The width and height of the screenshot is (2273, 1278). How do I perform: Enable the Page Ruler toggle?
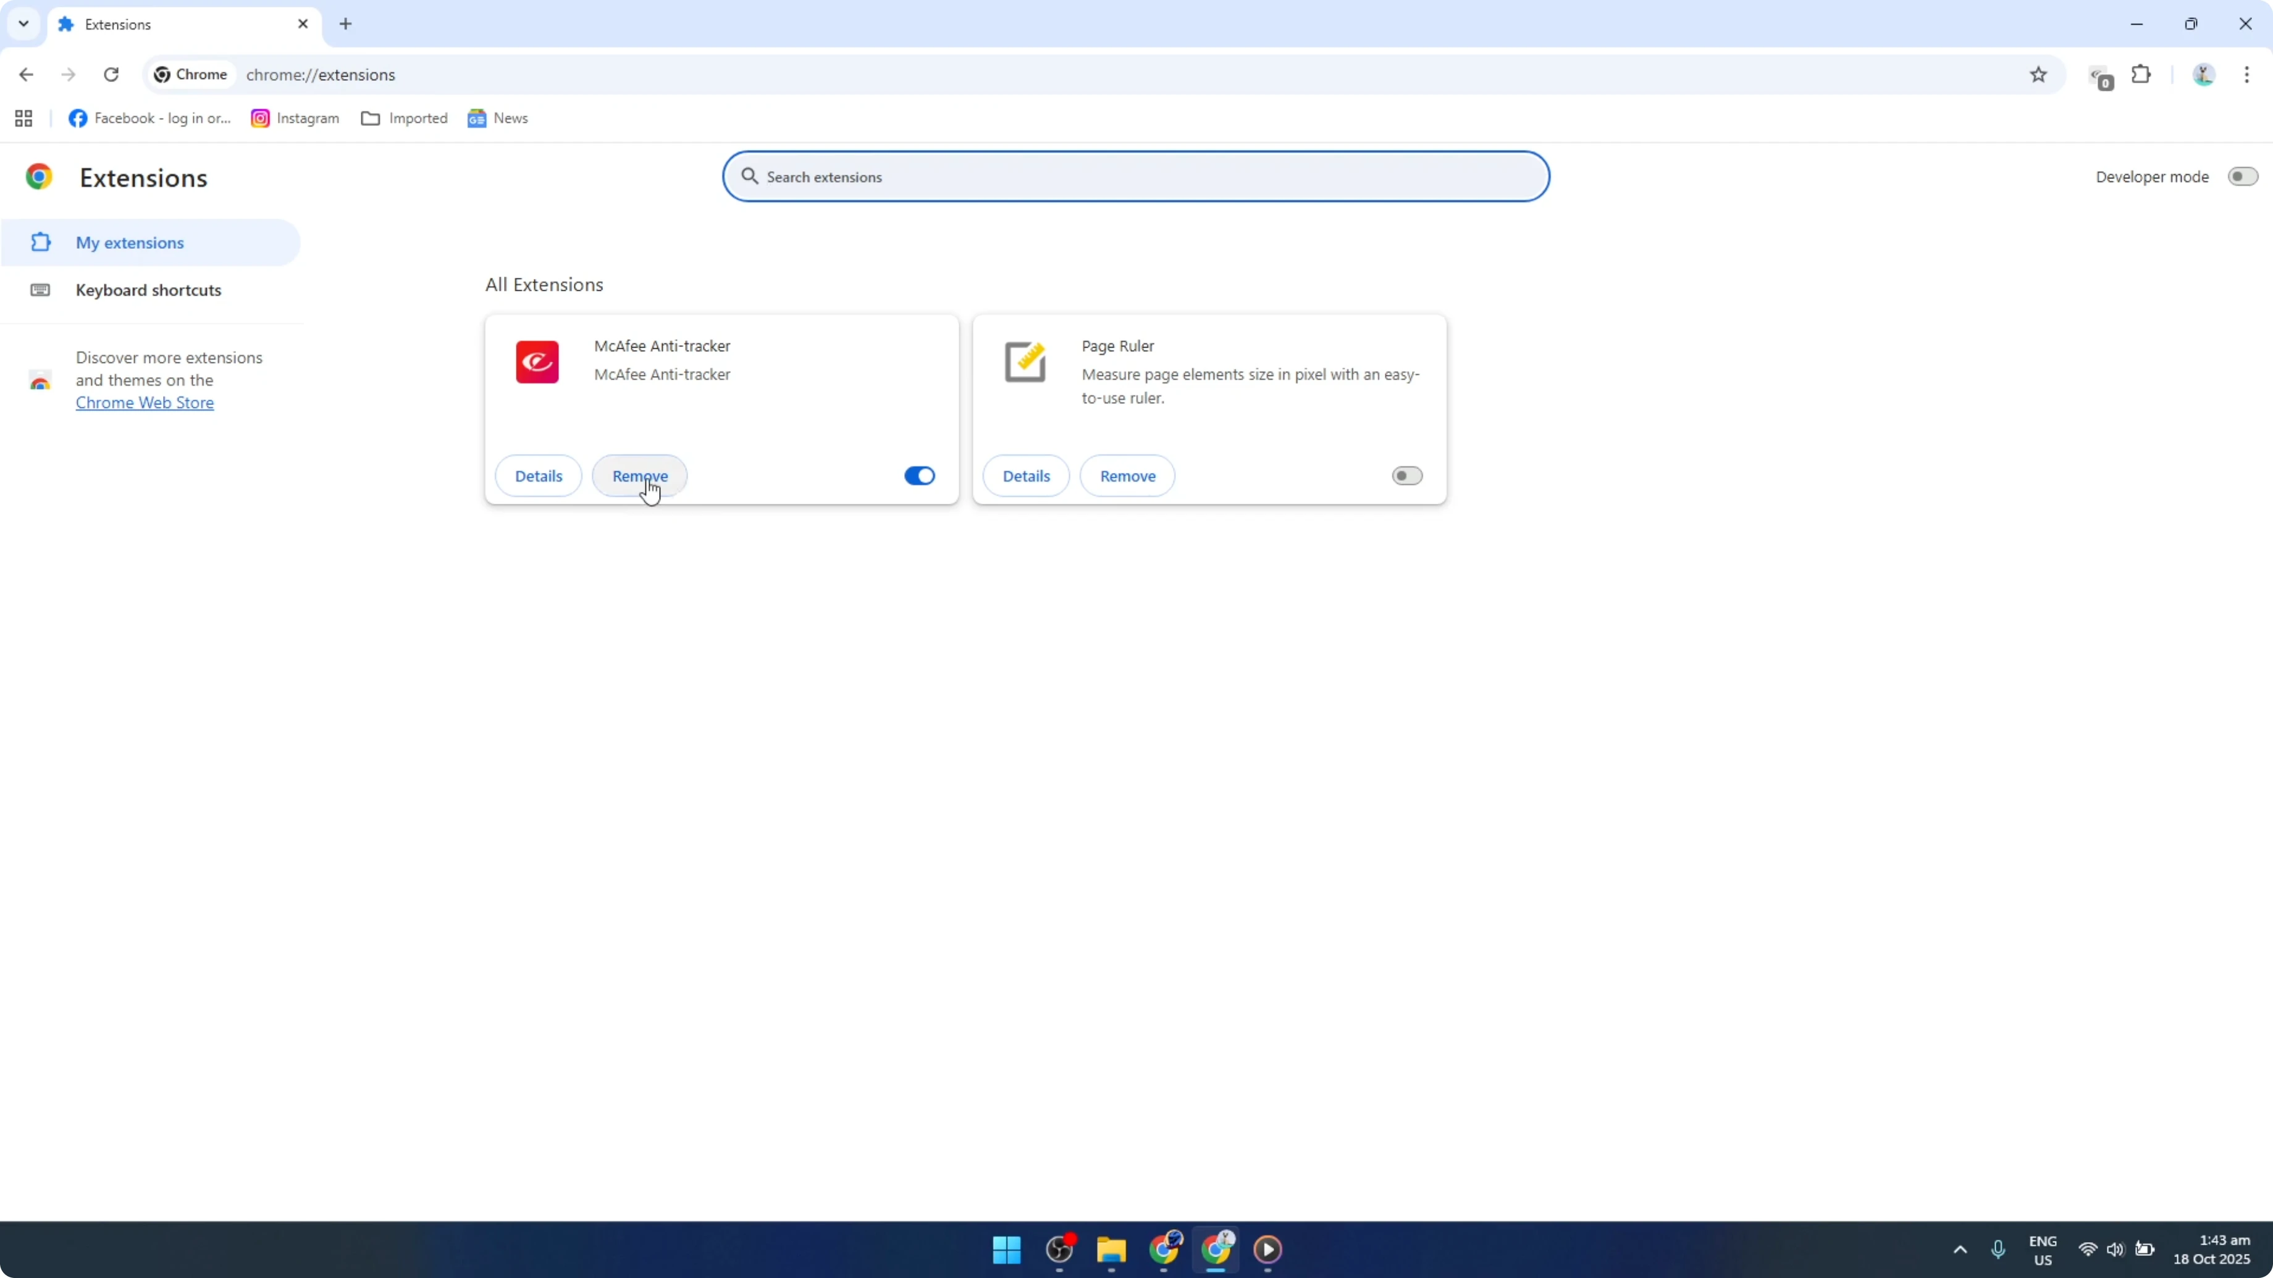click(1408, 476)
